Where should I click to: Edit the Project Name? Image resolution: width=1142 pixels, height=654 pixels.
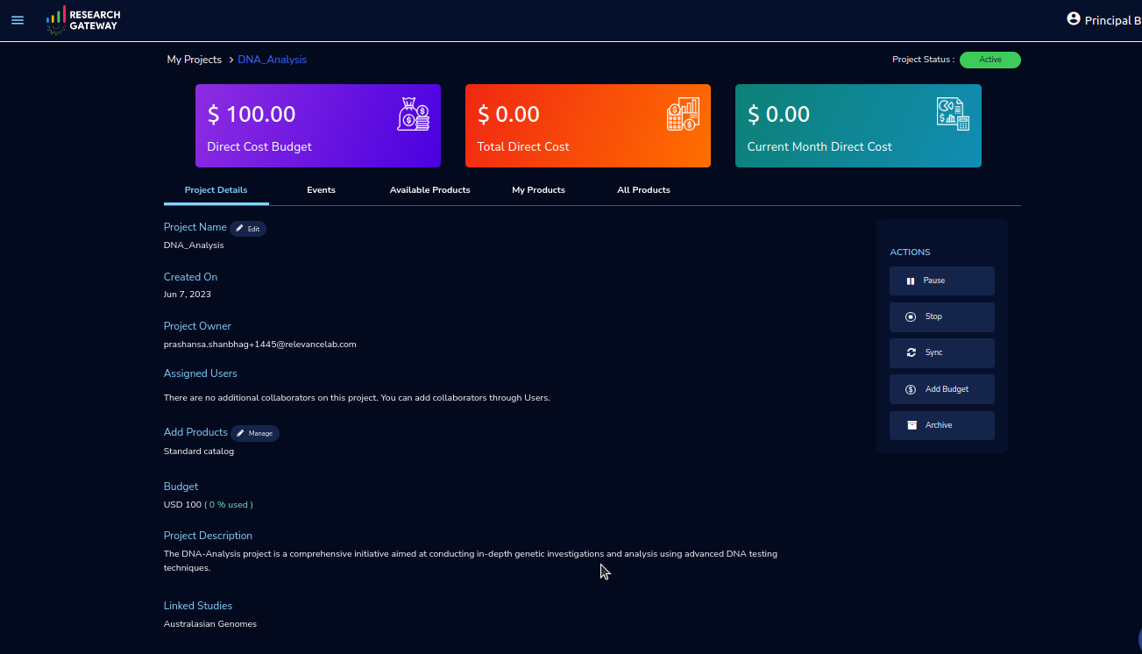248,229
